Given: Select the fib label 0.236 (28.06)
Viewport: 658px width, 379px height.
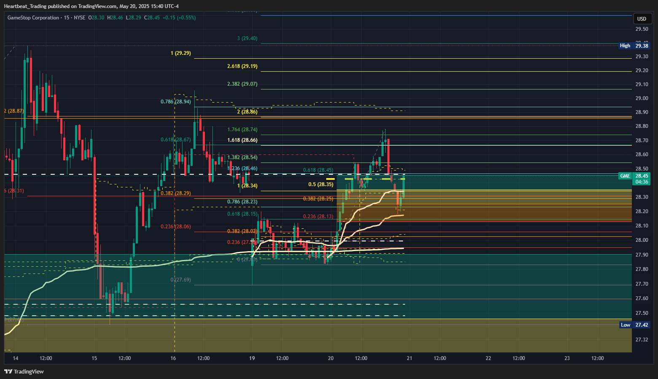Looking at the screenshot, I should (x=176, y=227).
